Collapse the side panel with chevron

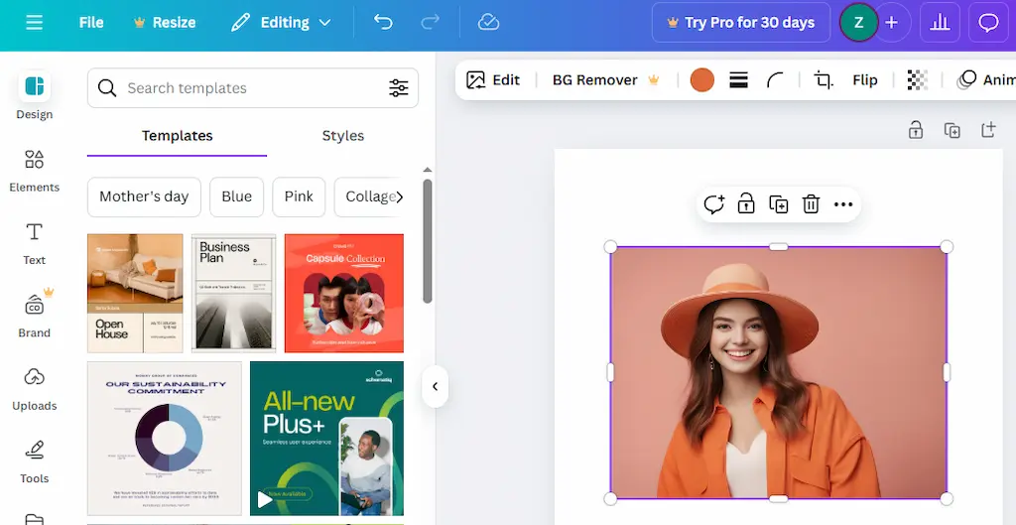coord(435,387)
